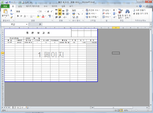Align text to the right
153x113 pixels.
coord(63,14)
